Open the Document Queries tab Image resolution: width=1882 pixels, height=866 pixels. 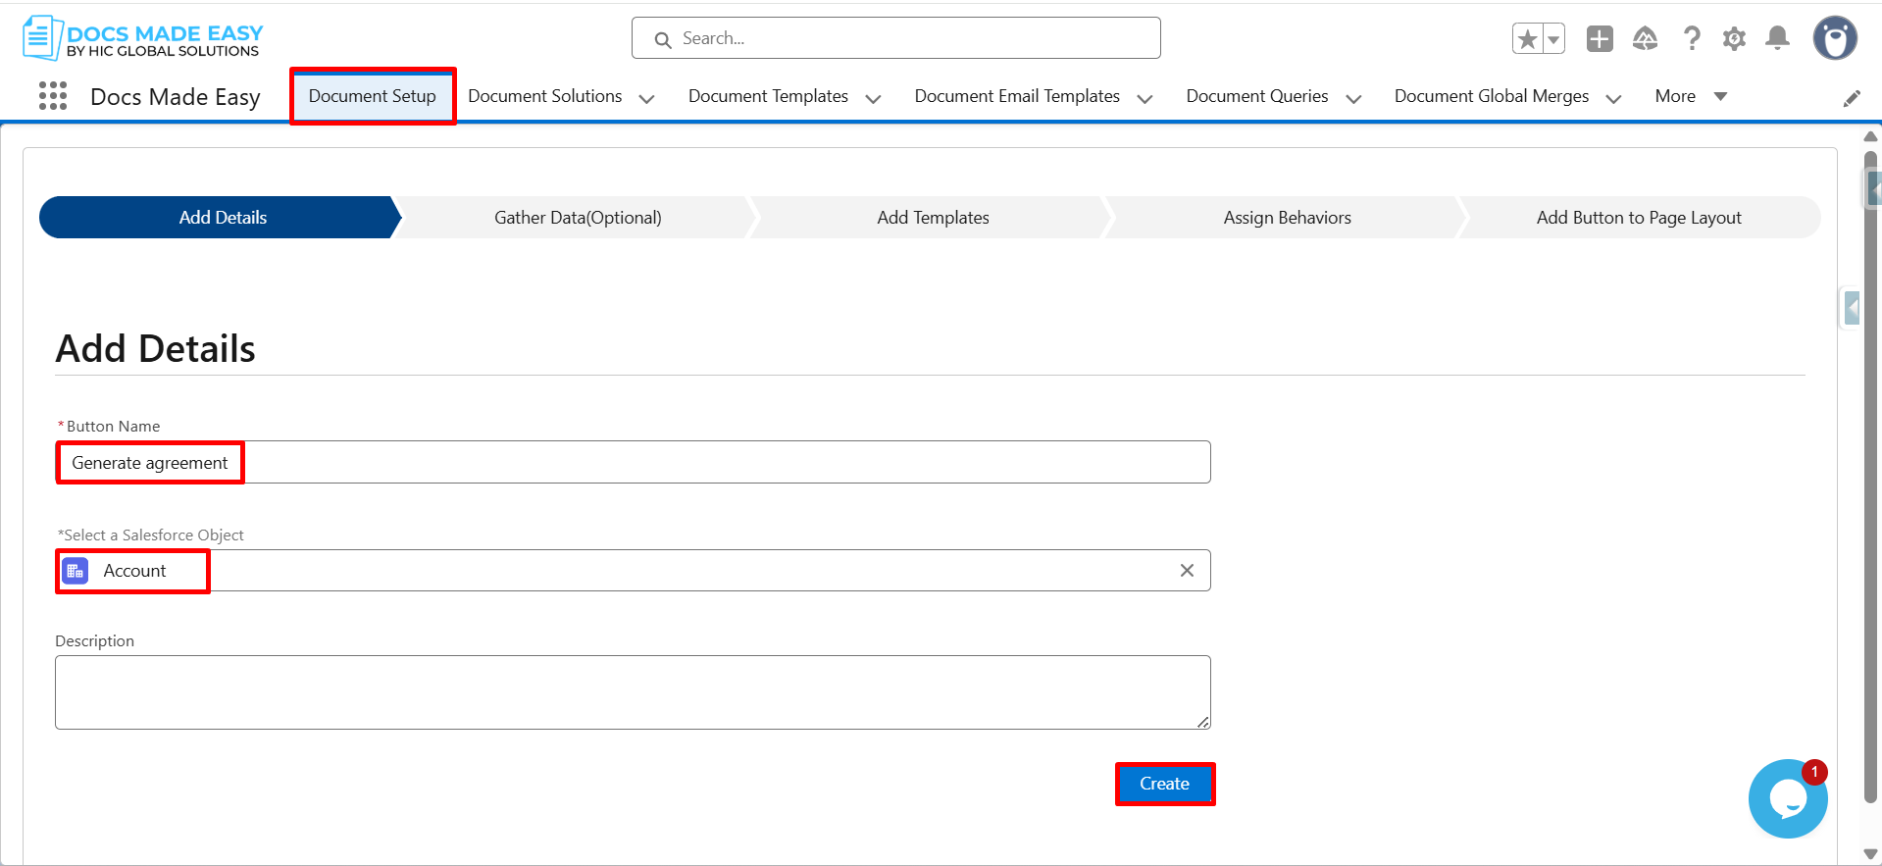pos(1256,96)
